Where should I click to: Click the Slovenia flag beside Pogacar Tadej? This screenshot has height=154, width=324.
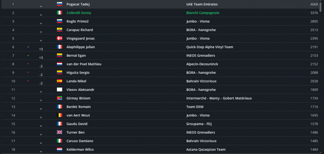(x=60, y=4)
